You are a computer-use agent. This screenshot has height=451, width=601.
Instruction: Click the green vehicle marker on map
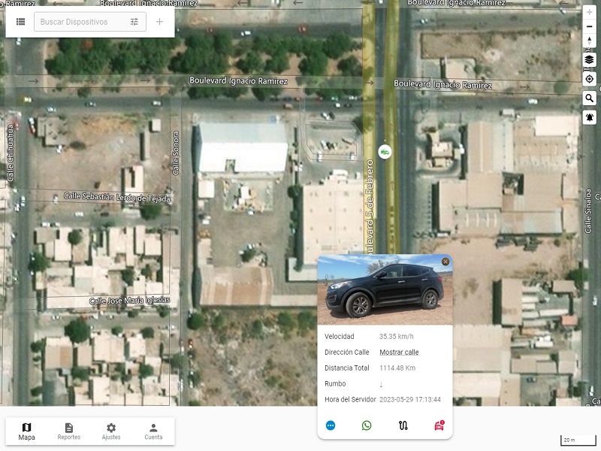click(385, 152)
